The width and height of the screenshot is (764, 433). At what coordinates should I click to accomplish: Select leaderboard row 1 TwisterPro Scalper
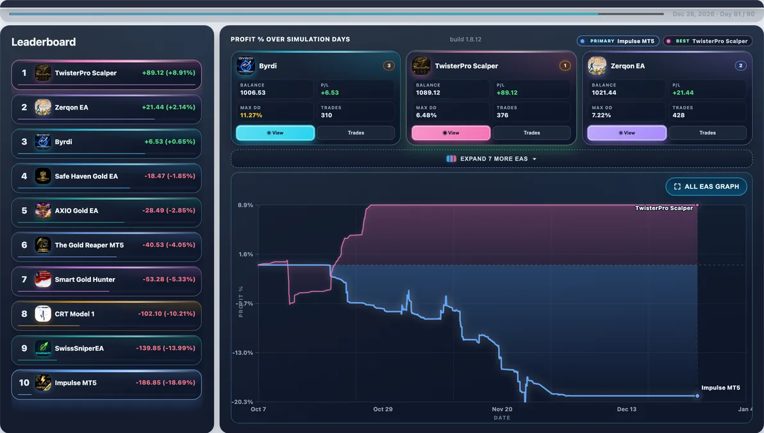tap(106, 74)
